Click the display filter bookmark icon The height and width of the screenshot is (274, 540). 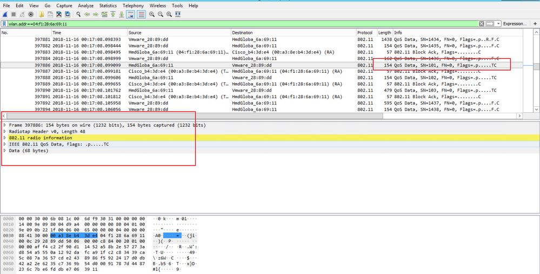click(4, 24)
